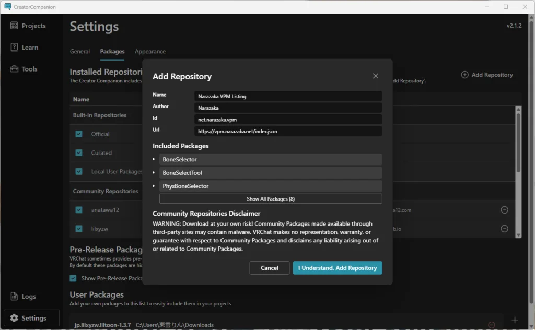Select PhysBoneSelector package entry
535x330 pixels.
click(271, 186)
